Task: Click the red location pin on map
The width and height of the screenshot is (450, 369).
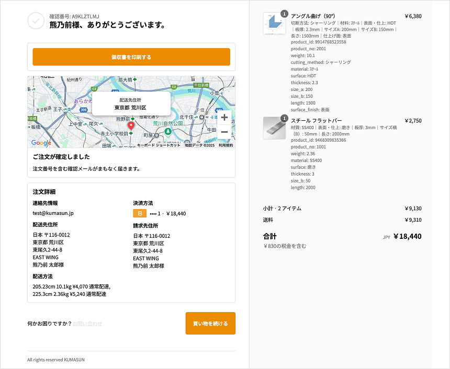Action: [x=131, y=125]
